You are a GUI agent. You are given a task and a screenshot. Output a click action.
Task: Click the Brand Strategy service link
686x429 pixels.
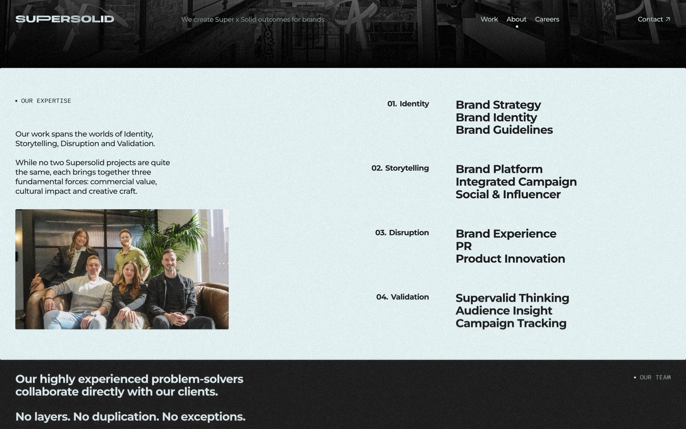498,105
